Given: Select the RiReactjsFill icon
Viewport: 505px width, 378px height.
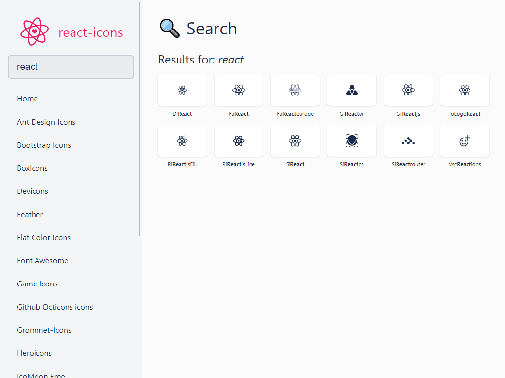Looking at the screenshot, I should (182, 141).
